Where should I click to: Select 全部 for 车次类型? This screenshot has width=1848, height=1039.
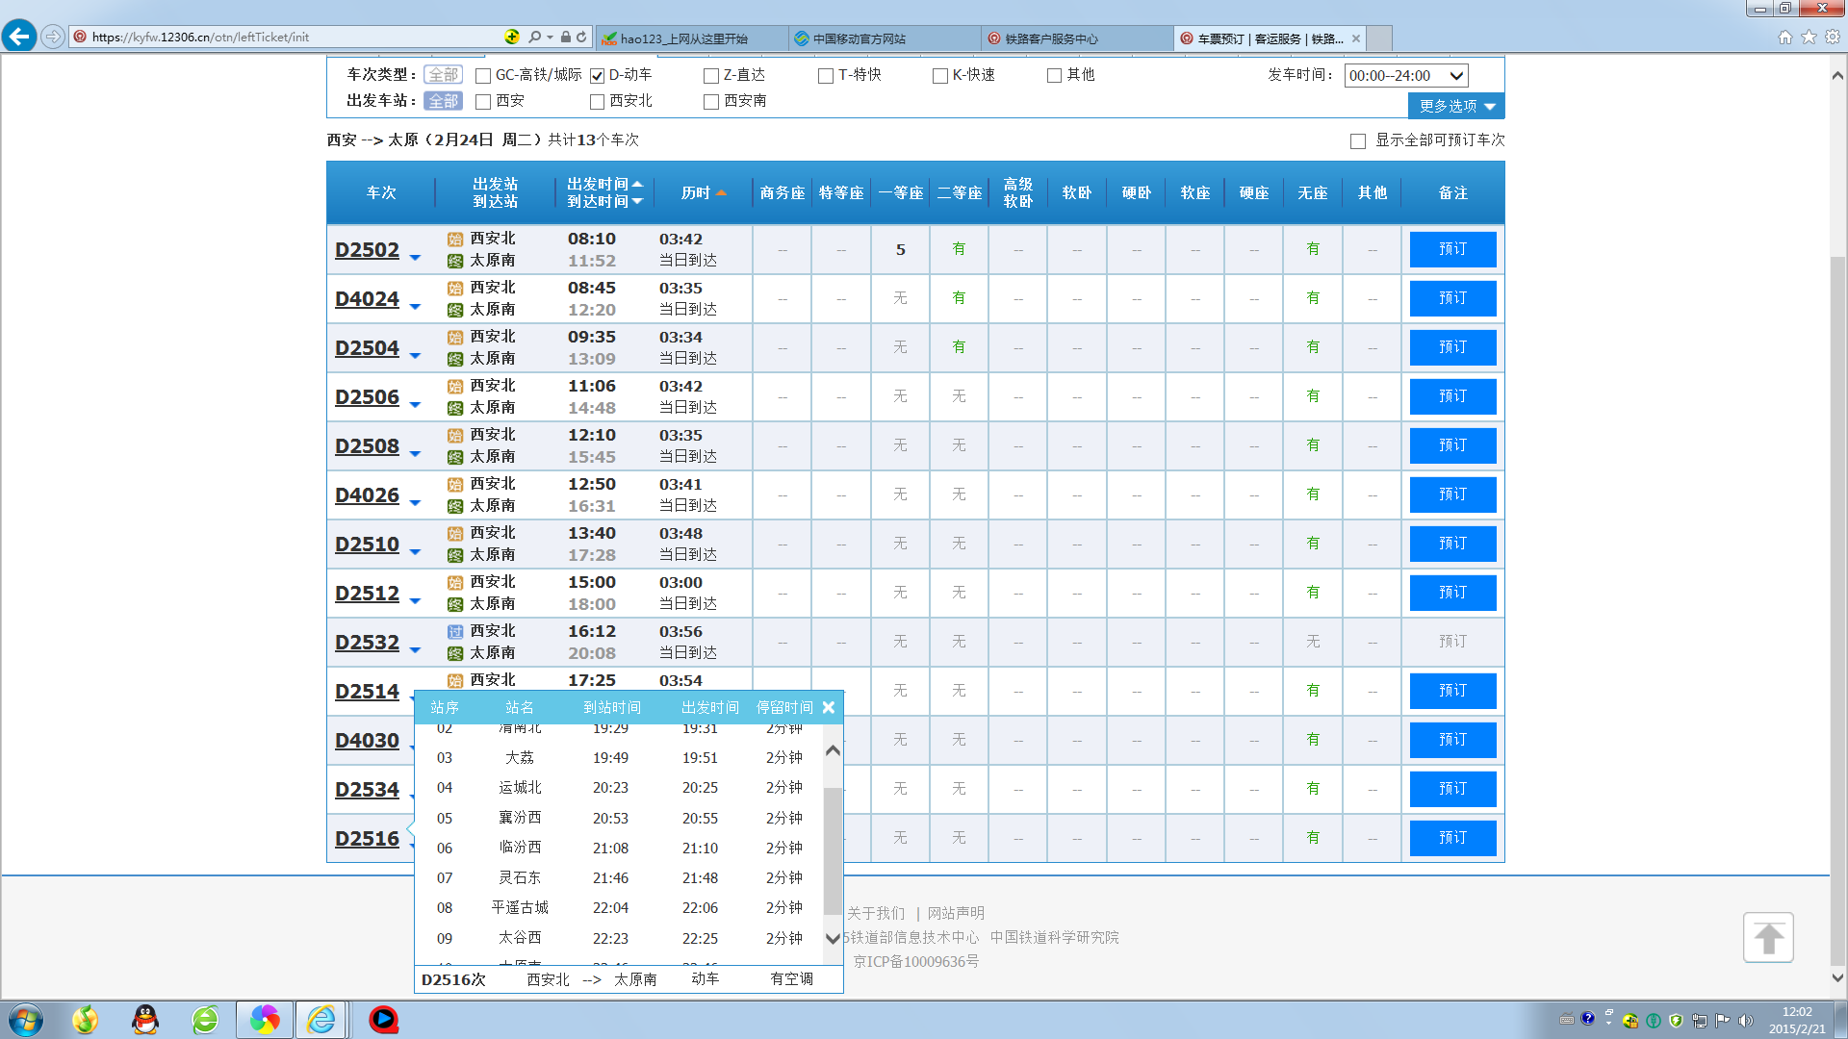443,74
